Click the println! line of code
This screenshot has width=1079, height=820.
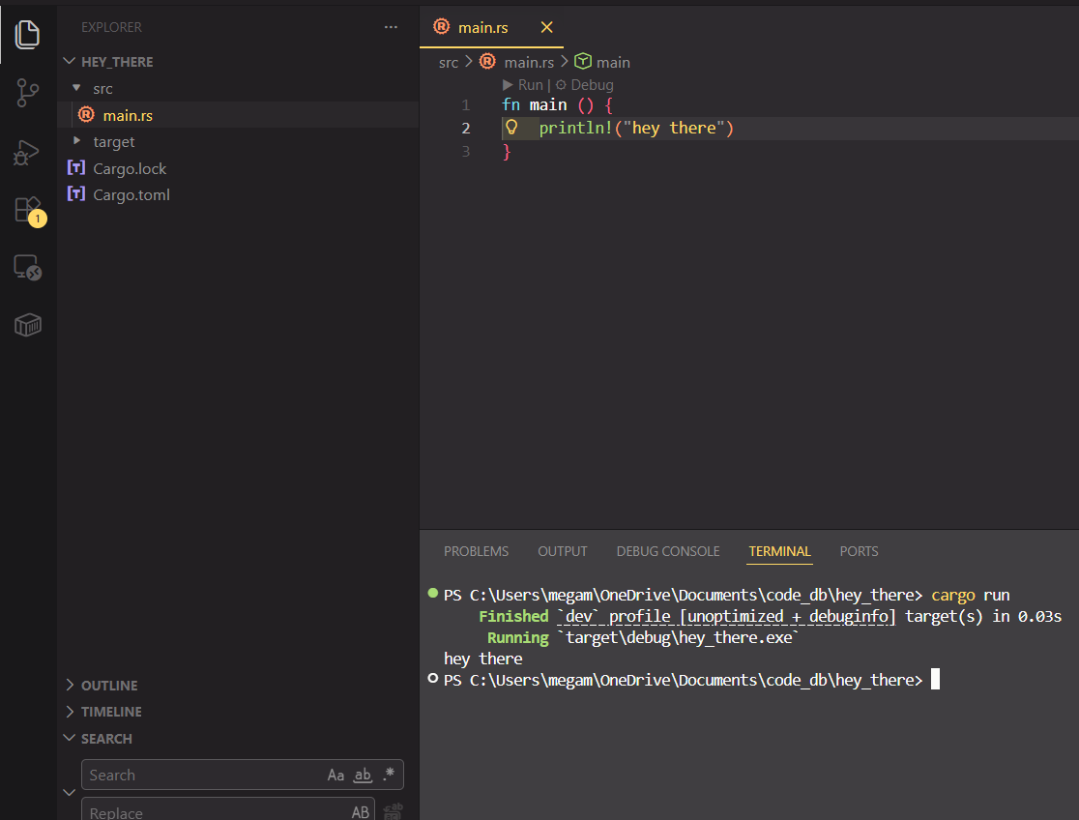[x=636, y=128]
